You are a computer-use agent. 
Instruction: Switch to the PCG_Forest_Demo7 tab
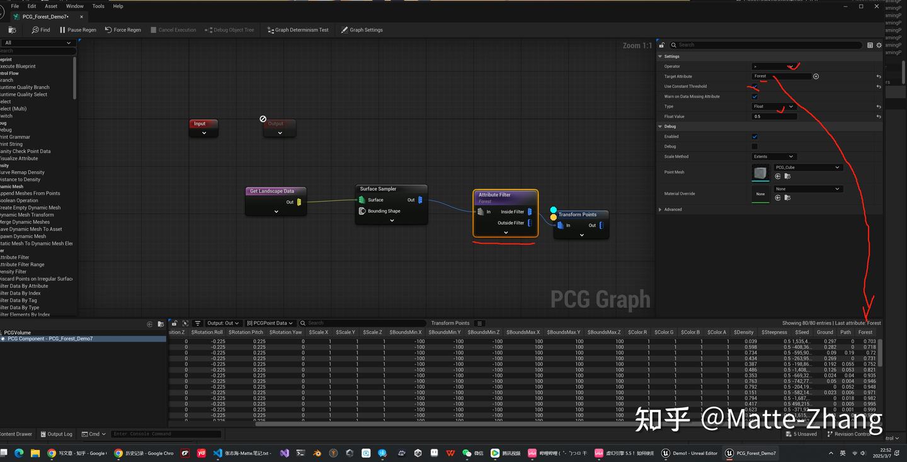(45, 16)
